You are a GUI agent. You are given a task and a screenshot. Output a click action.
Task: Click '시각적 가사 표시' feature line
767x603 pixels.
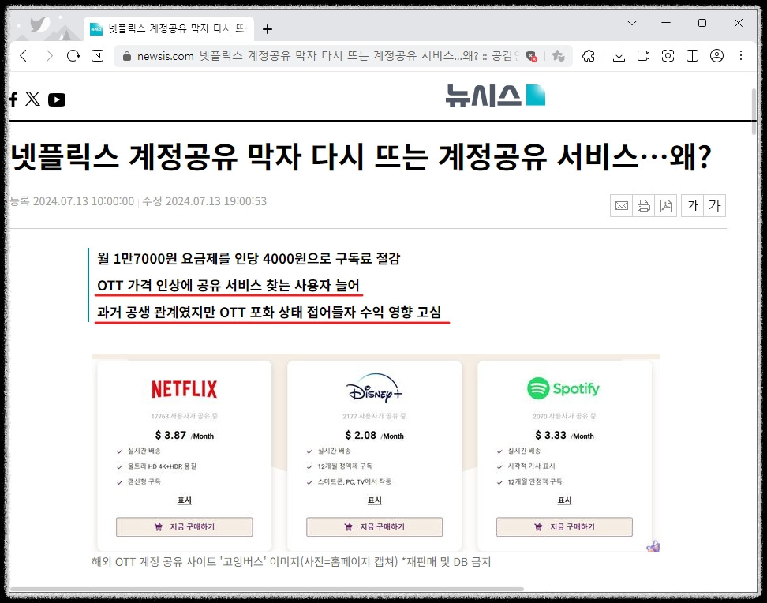531,466
